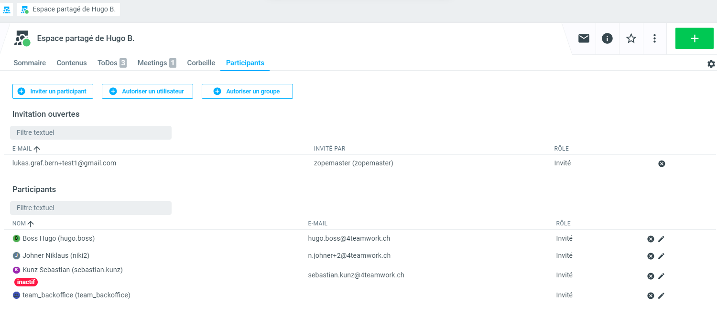Remove team_backoffice from participants

651,295
